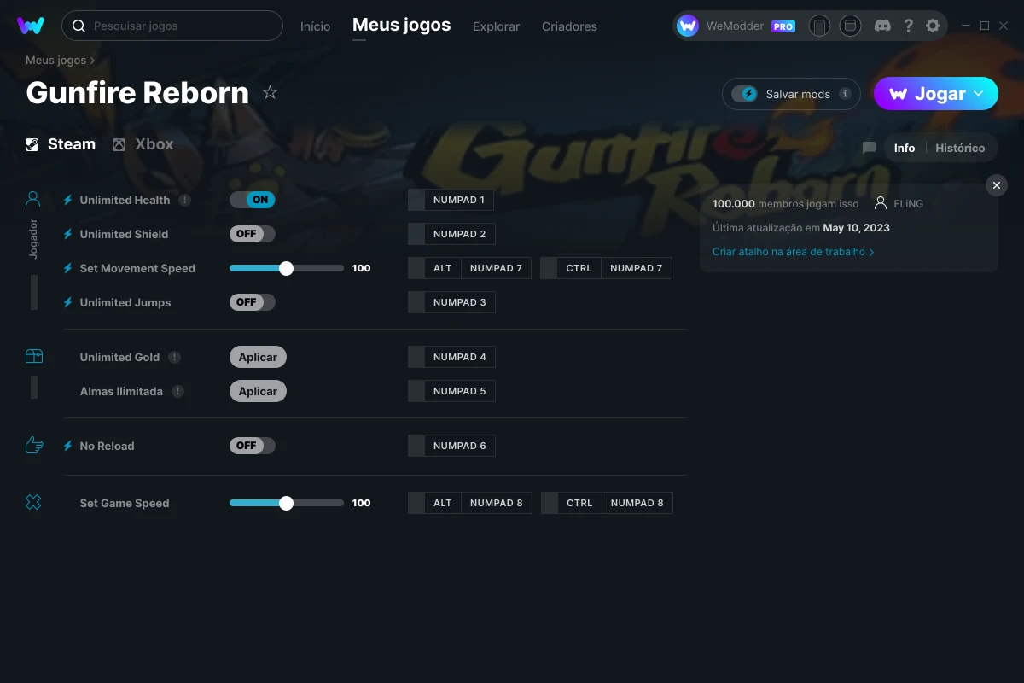1024x683 pixels.
Task: Click the WeModder profile avatar icon
Action: point(688,26)
